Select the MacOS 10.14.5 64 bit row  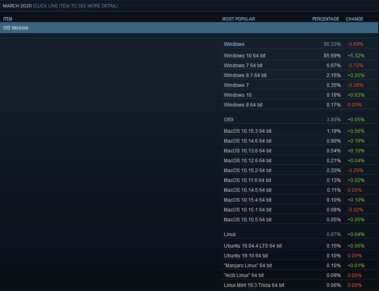300,190
